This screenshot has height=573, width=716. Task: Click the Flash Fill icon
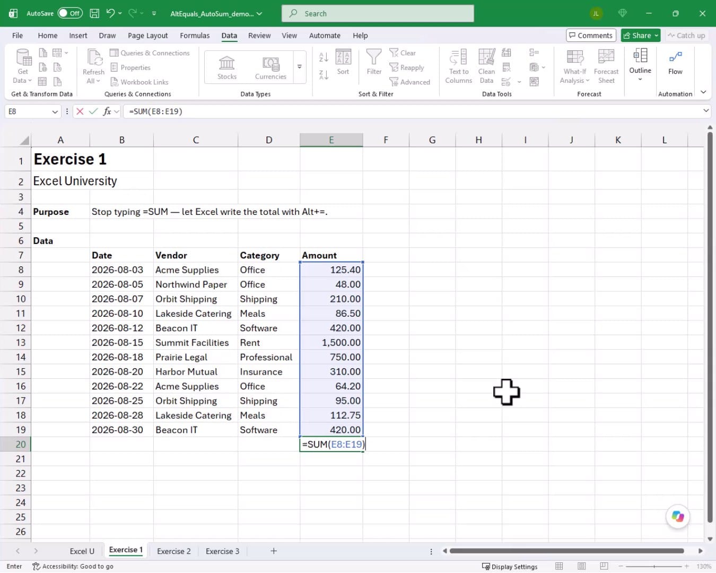507,53
